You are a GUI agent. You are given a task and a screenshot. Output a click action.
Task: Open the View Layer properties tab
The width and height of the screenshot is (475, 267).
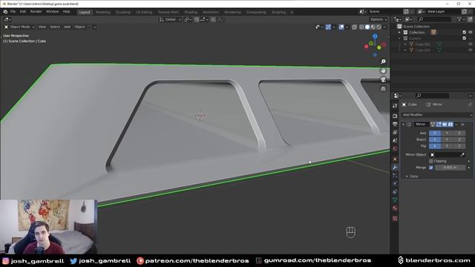click(395, 132)
